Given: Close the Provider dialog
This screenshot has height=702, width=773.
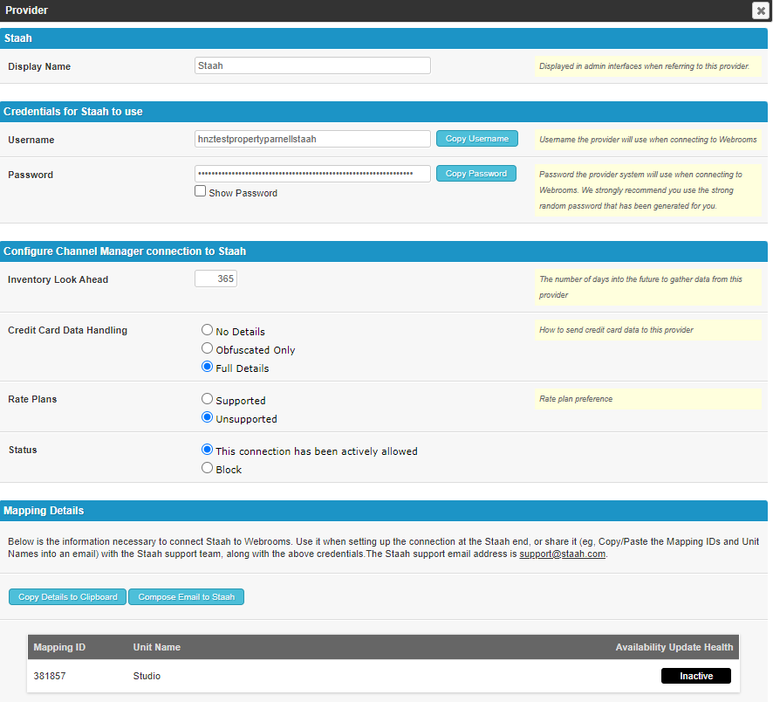Looking at the screenshot, I should [761, 10].
